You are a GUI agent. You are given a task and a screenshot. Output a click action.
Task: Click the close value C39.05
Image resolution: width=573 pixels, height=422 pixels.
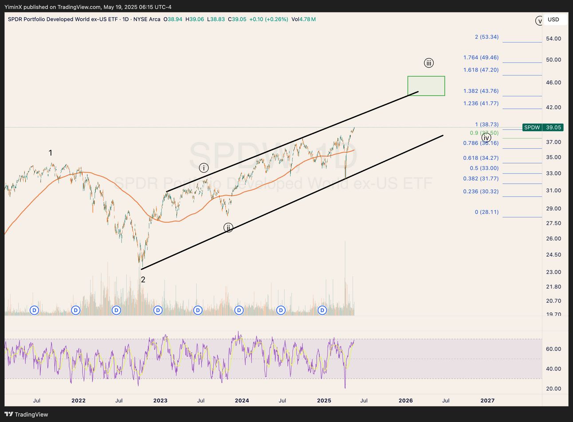[237, 20]
